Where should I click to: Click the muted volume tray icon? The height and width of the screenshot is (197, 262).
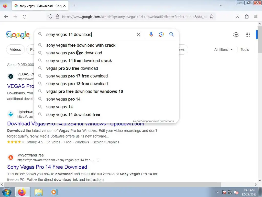click(236, 192)
